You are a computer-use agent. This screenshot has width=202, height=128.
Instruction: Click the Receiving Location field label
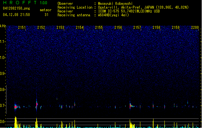click(75, 7)
